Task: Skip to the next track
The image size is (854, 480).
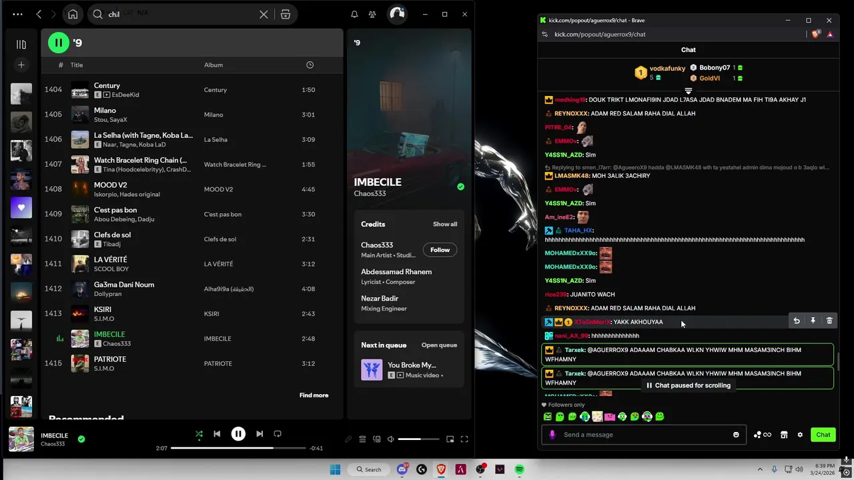Action: (260, 434)
